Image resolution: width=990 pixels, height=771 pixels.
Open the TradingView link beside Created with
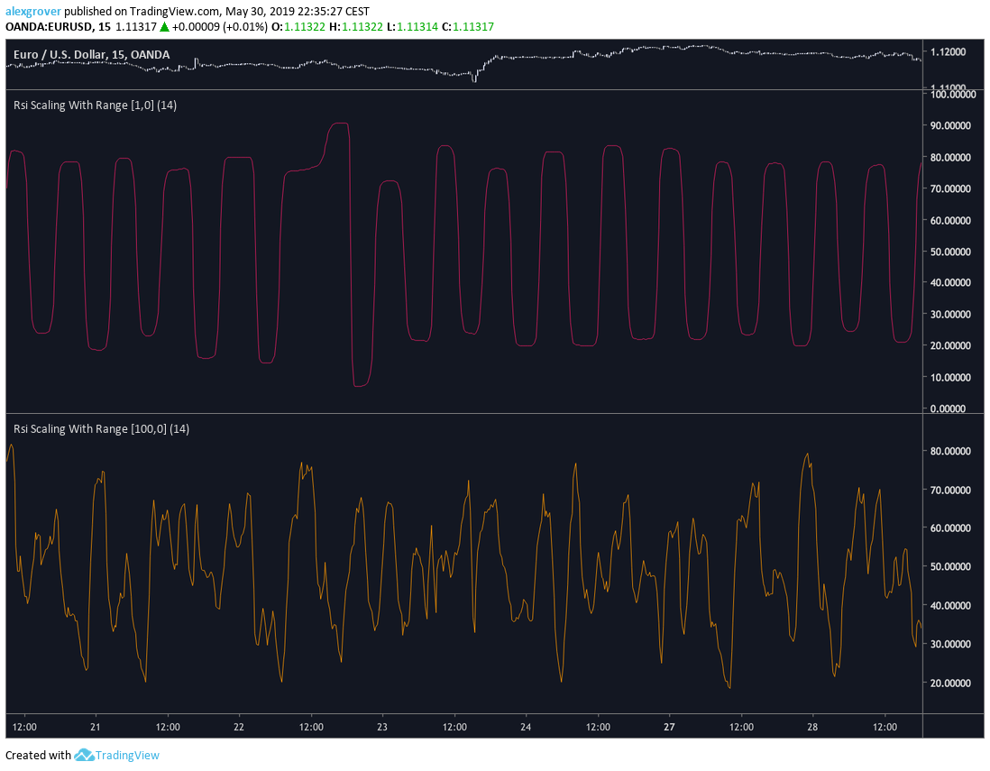pyautogui.click(x=127, y=755)
